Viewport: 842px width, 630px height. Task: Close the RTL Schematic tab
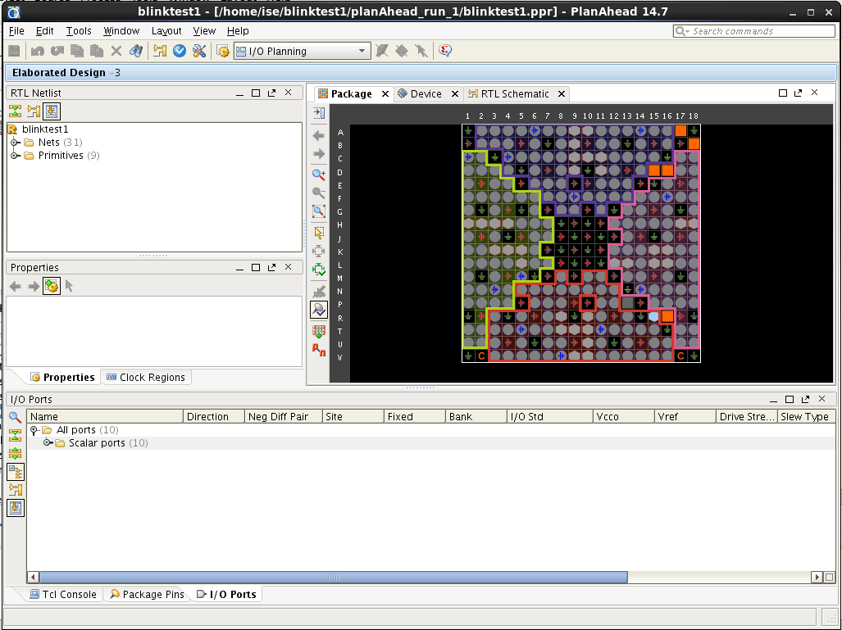click(x=561, y=94)
